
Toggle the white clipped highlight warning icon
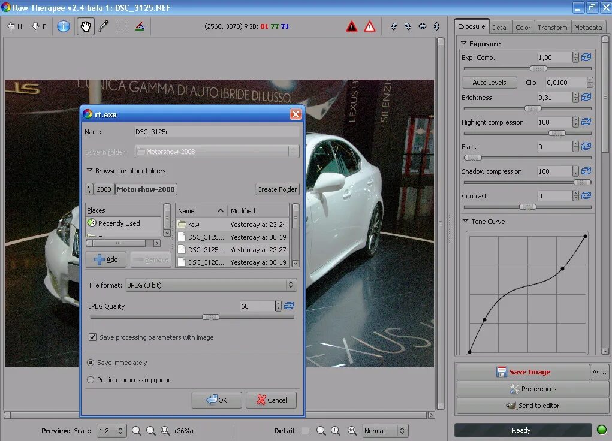370,26
